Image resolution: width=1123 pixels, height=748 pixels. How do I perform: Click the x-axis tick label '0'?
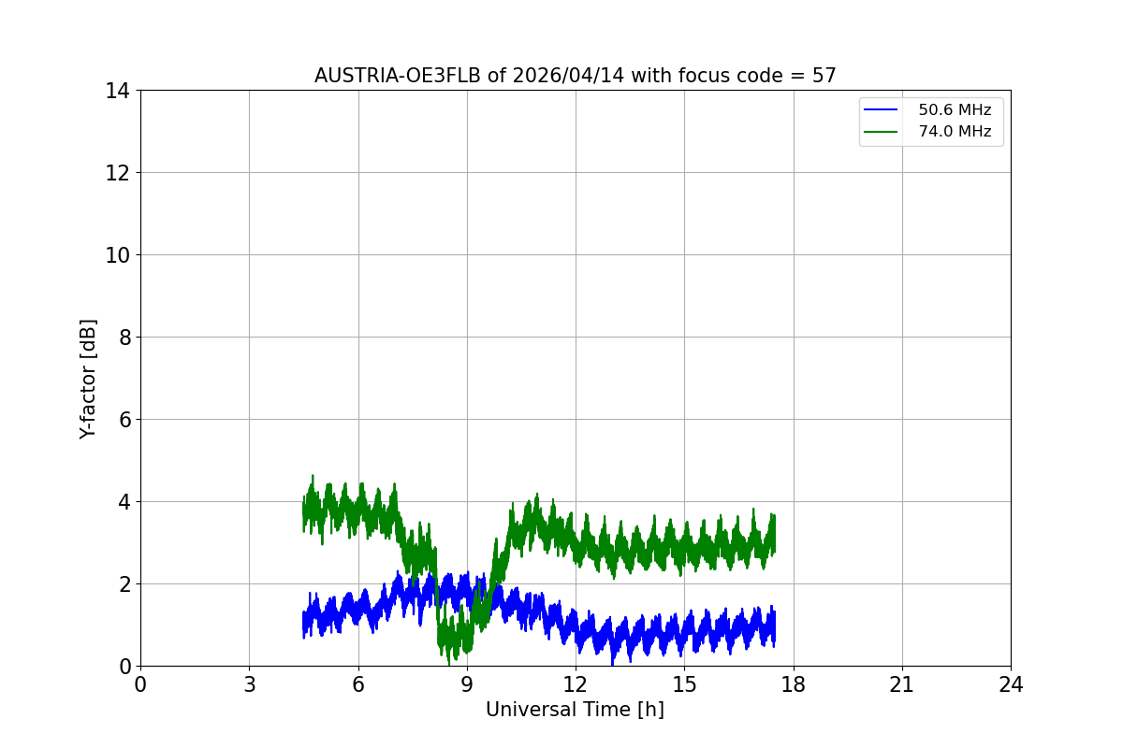tap(140, 684)
